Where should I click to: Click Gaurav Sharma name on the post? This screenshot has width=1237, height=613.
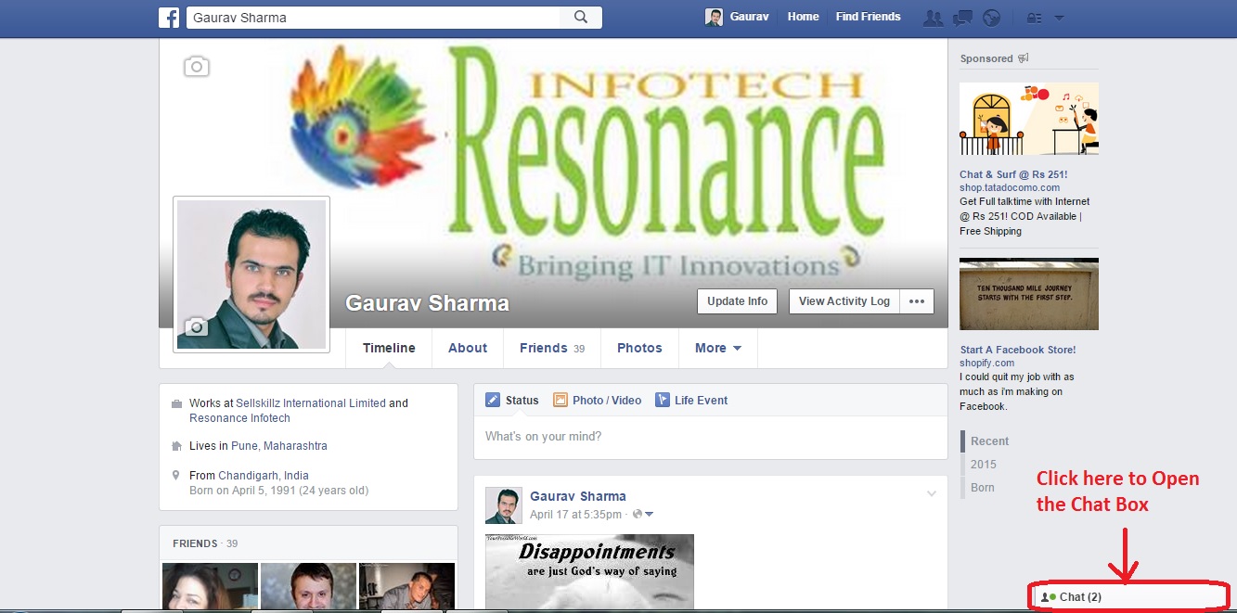[x=578, y=496]
